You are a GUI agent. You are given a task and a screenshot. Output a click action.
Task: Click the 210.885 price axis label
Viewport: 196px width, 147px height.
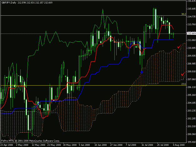coord(192,48)
